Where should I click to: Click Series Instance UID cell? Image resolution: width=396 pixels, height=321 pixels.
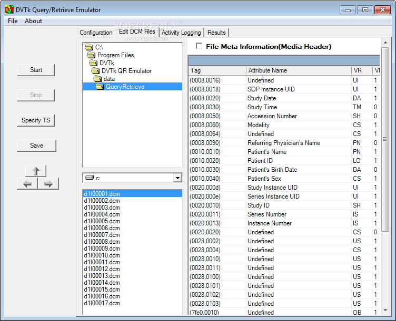299,196
